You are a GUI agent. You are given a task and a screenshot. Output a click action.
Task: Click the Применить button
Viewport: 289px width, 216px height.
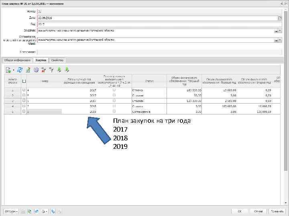277,212
